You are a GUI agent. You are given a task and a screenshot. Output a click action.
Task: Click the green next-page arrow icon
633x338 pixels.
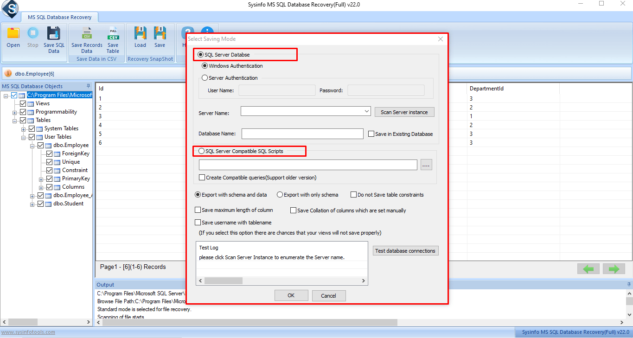pos(614,268)
